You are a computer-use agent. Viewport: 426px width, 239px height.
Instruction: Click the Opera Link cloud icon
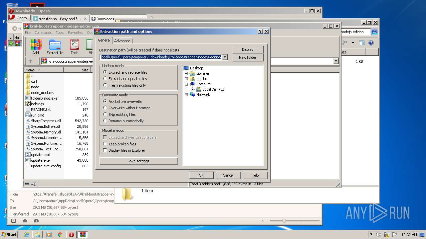pos(25,221)
